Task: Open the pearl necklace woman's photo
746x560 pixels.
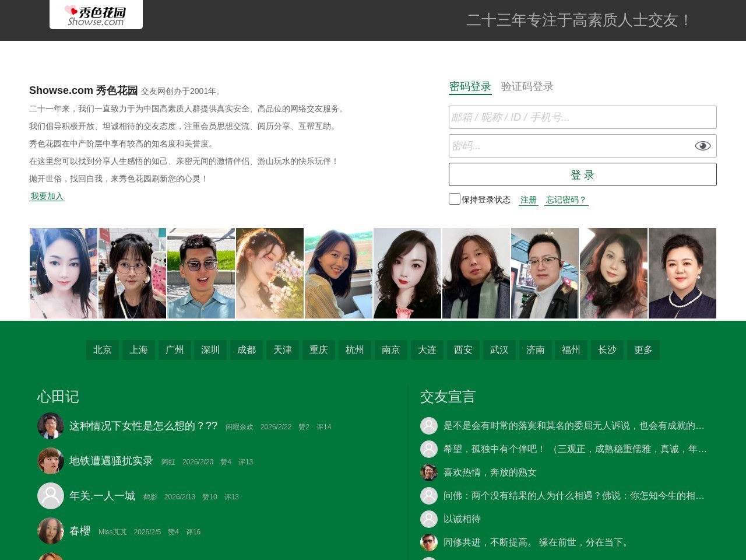Action: 682,273
